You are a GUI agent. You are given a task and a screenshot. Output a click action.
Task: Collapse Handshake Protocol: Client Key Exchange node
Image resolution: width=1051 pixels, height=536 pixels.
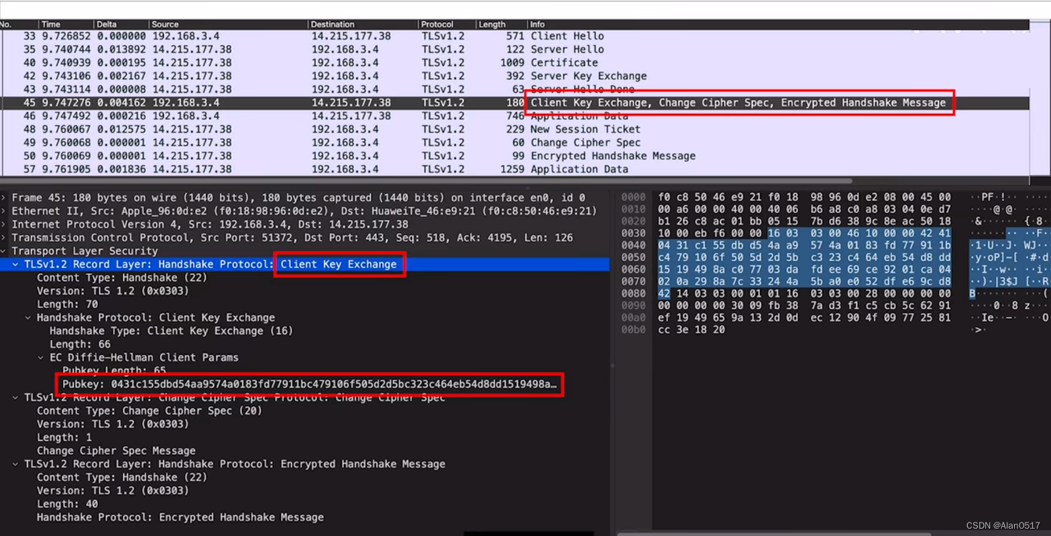tap(28, 317)
